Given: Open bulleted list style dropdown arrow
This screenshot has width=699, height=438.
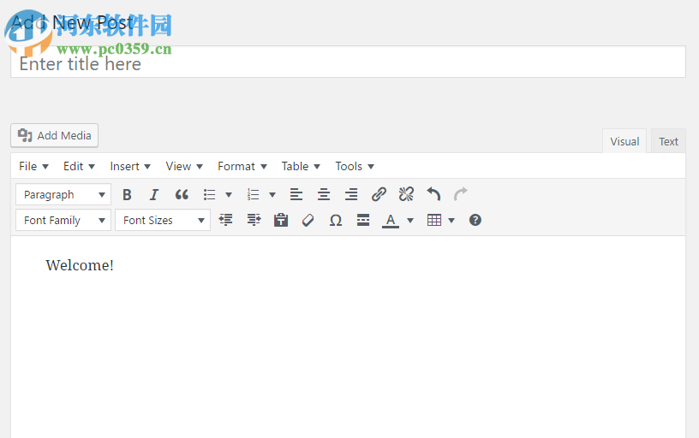Looking at the screenshot, I should [229, 194].
